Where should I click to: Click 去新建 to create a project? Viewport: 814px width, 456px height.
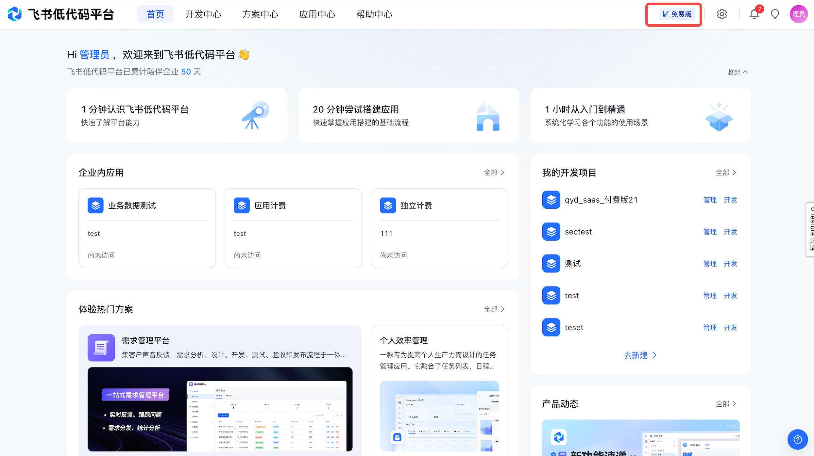coord(640,355)
